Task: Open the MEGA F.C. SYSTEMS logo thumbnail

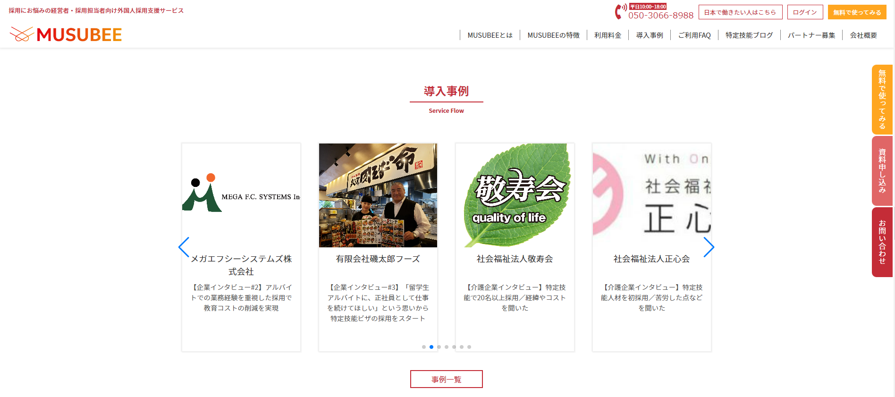Action: (241, 195)
